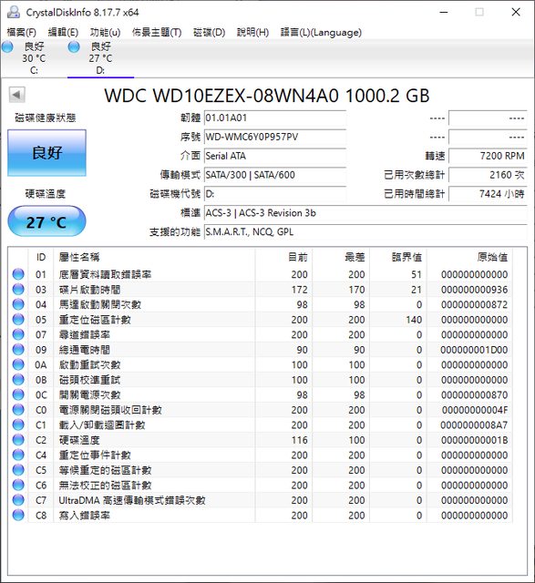Switch to the C: drive tab
535x583 pixels.
point(34,58)
